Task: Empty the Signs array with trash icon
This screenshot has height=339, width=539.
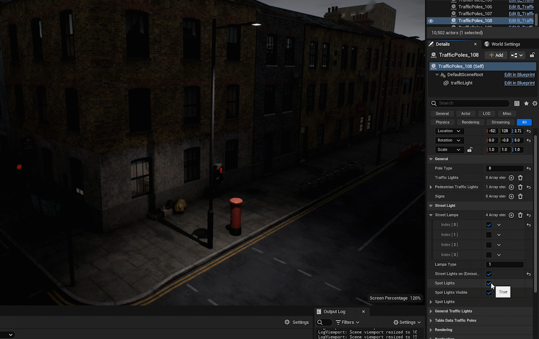Action: (x=520, y=196)
